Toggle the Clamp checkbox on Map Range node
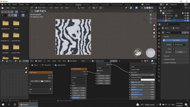Viewport: 190px width, 107px height. coord(98,71)
